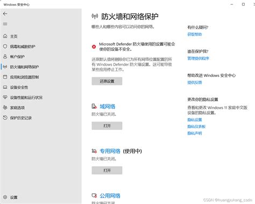255x204 pixels.
Task: Minimize the Windows 安全中心 window
Action: coord(232,4)
